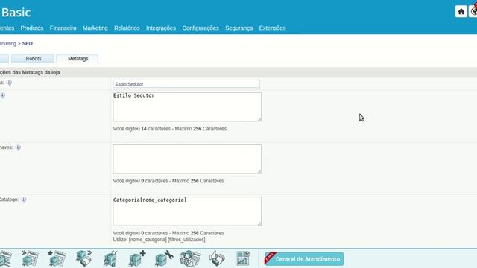
Task: Click the SEO breadcrumb link
Action: (28, 44)
